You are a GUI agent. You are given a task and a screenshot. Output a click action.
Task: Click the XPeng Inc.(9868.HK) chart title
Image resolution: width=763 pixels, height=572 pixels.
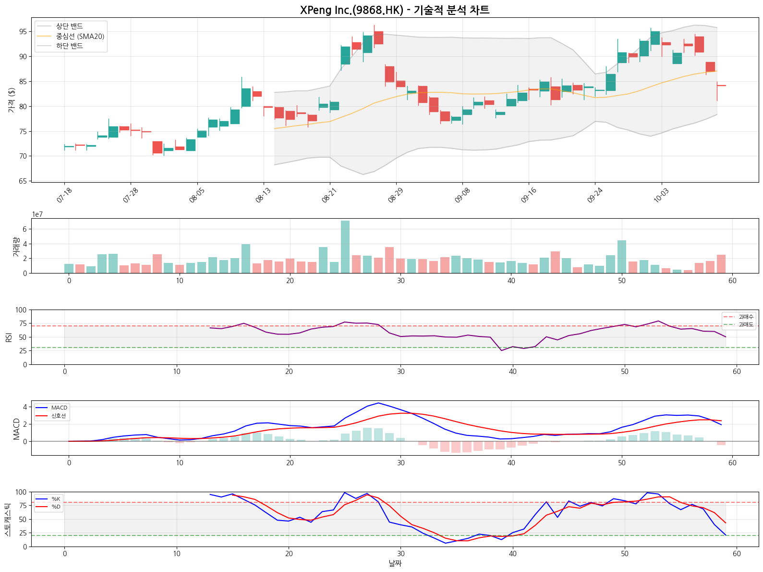(x=395, y=10)
